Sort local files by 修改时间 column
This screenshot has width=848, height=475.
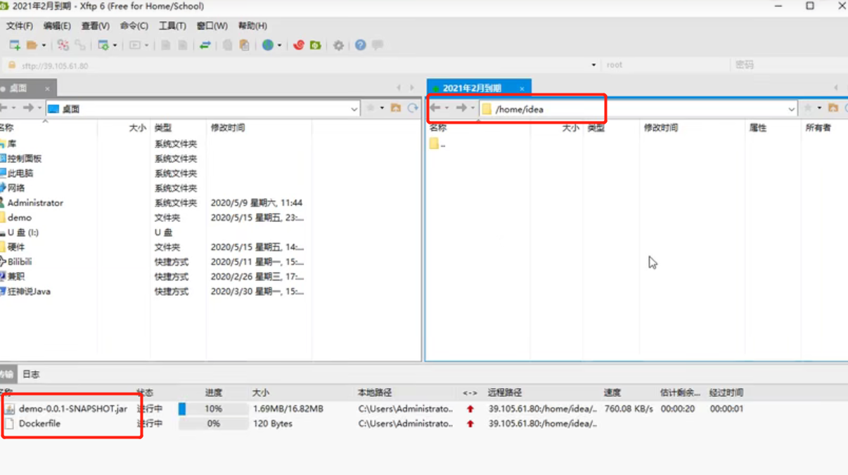pyautogui.click(x=228, y=128)
